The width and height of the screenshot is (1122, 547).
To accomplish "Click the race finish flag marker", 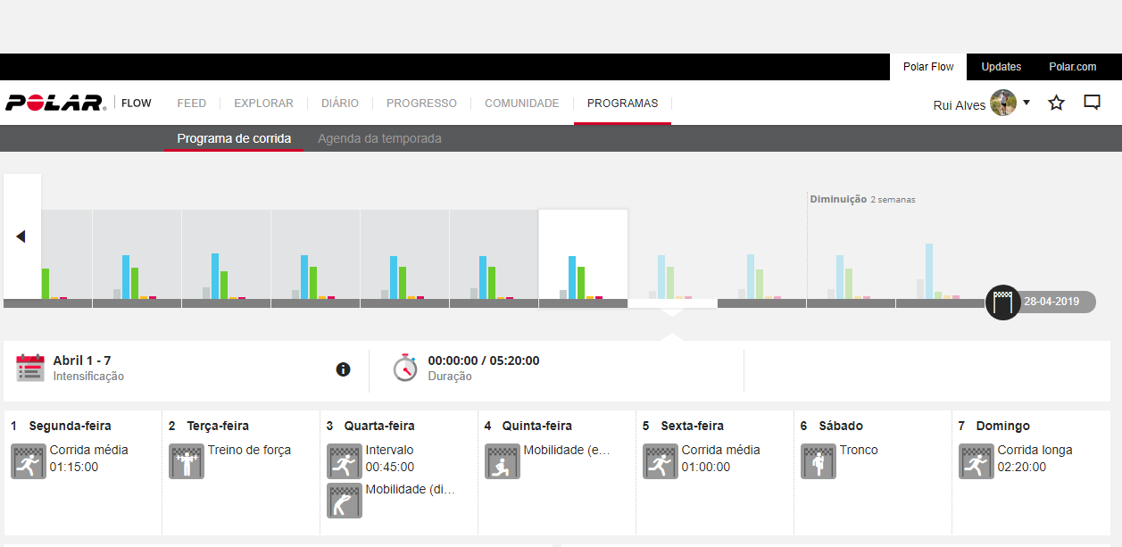I will click(x=1003, y=302).
